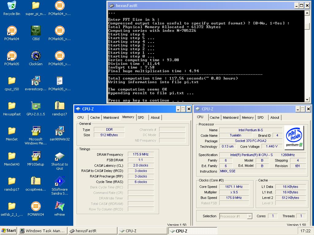This screenshot has width=314, height=235.
Task: Open the Hexuspifast folder icon
Action: tap(12, 106)
